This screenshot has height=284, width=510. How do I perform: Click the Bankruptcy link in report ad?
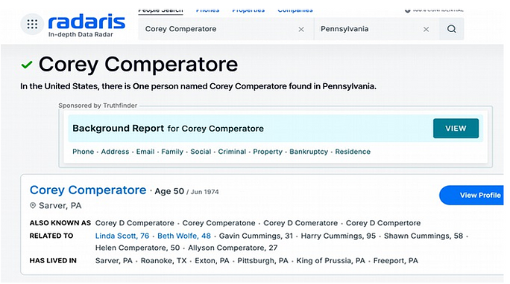pos(309,152)
